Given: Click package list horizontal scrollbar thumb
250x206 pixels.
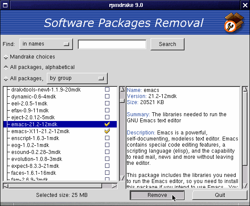Looking at the screenshot, I should click(x=55, y=186).
